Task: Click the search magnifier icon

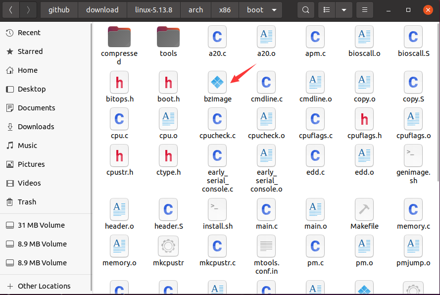Action: click(306, 10)
